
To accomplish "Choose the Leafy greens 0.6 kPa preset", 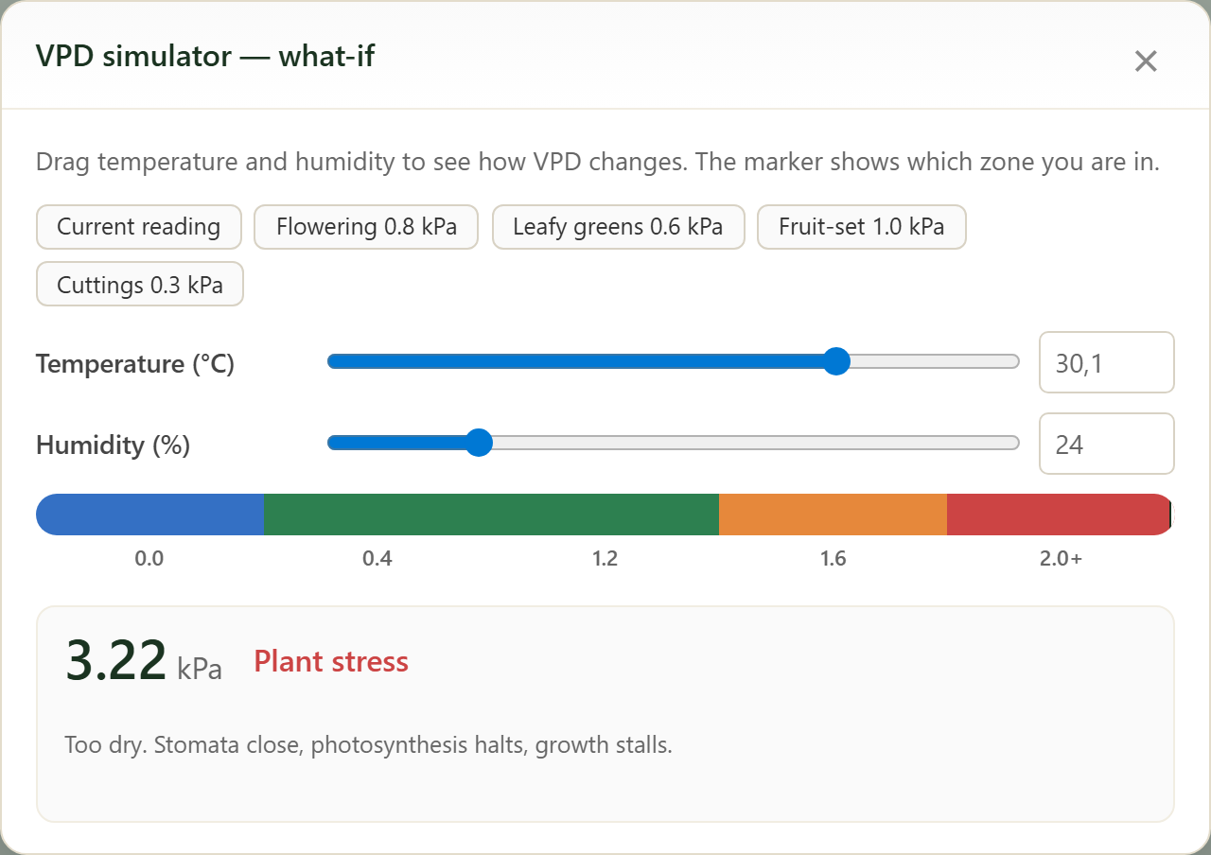I will pyautogui.click(x=618, y=227).
